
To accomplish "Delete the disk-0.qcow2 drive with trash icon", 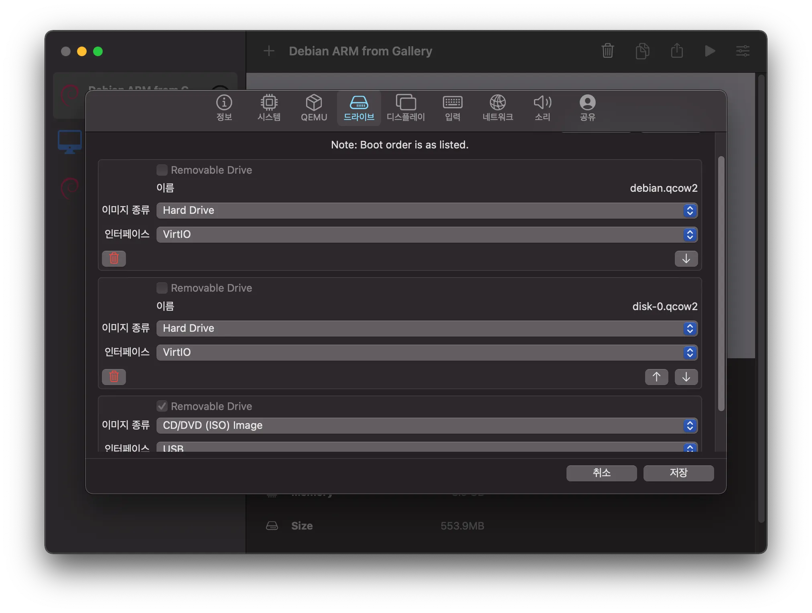I will (114, 377).
